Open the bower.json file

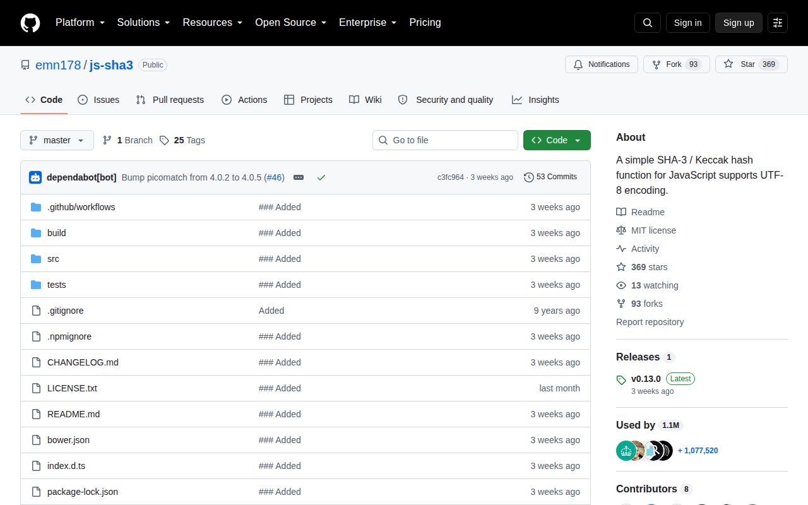pos(68,440)
